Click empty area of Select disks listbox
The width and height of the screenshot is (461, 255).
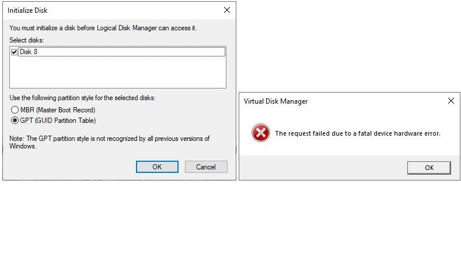tap(118, 72)
